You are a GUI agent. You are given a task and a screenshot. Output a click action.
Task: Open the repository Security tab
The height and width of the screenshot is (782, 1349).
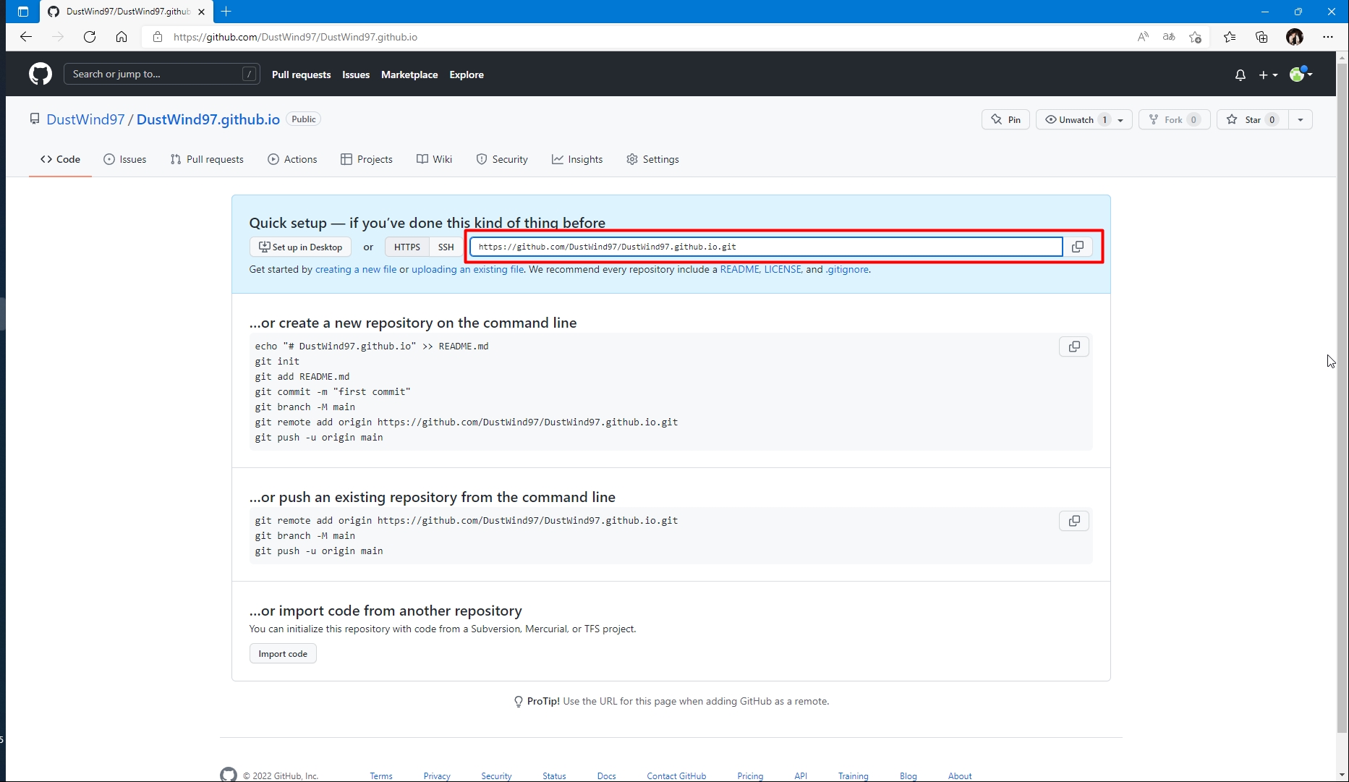click(502, 159)
